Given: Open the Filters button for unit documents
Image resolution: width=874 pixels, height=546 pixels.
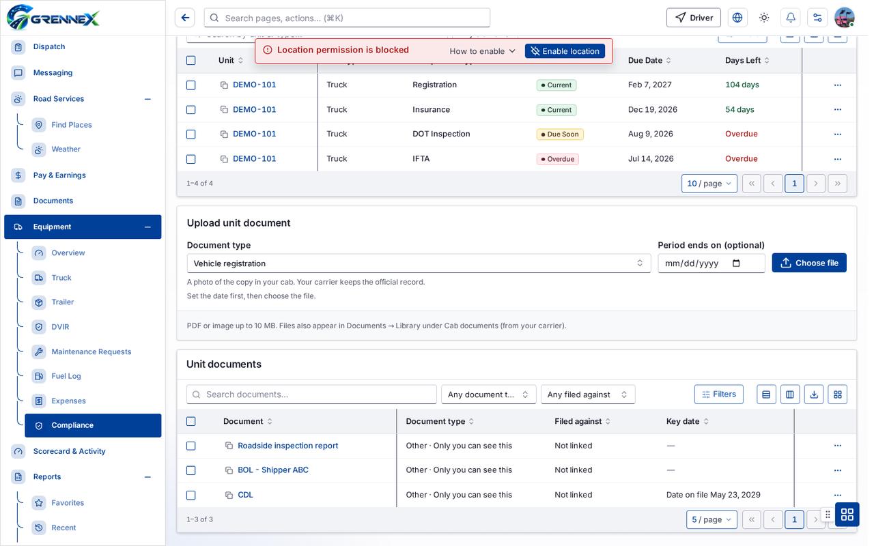Looking at the screenshot, I should point(719,394).
